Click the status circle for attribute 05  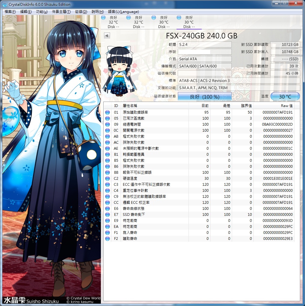[107, 118]
